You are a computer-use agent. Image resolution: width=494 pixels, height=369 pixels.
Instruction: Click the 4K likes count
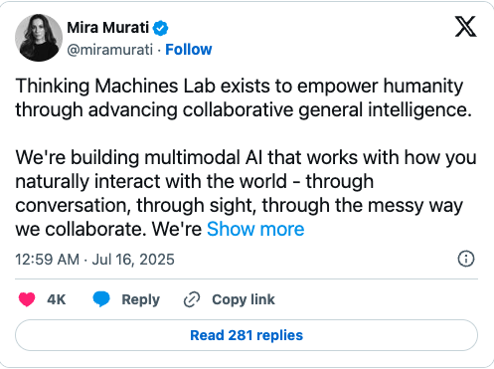pos(57,299)
